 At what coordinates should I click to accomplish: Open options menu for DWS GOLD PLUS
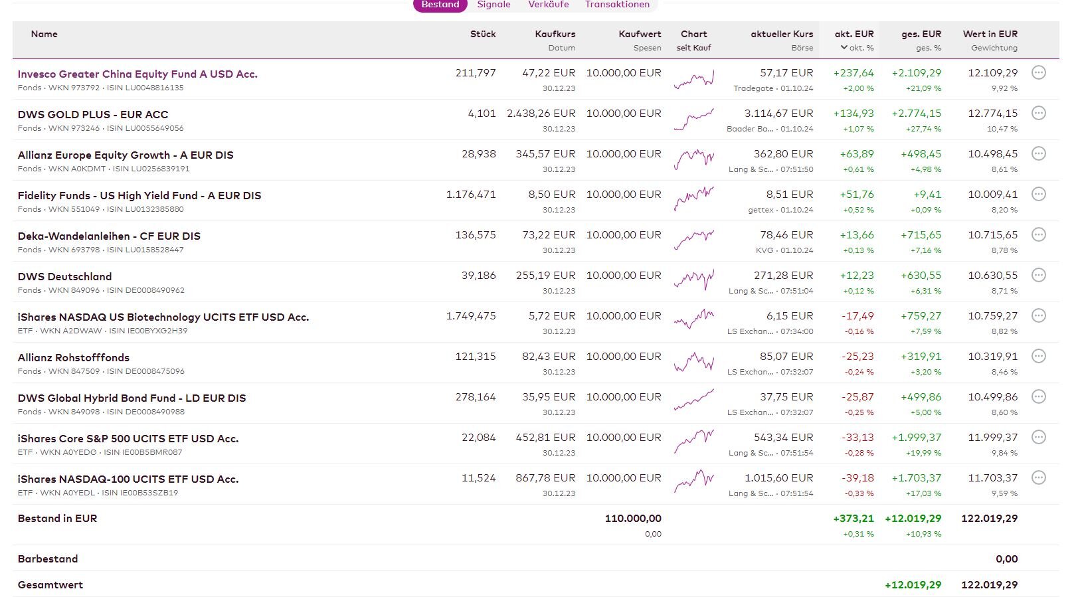click(1039, 114)
